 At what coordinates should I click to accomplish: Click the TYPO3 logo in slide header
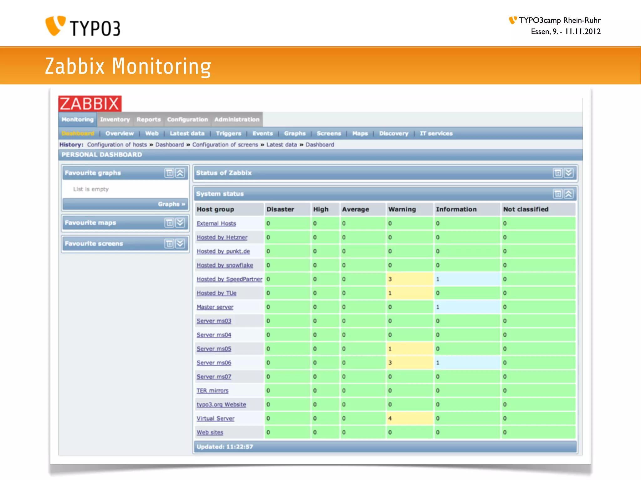(x=83, y=26)
